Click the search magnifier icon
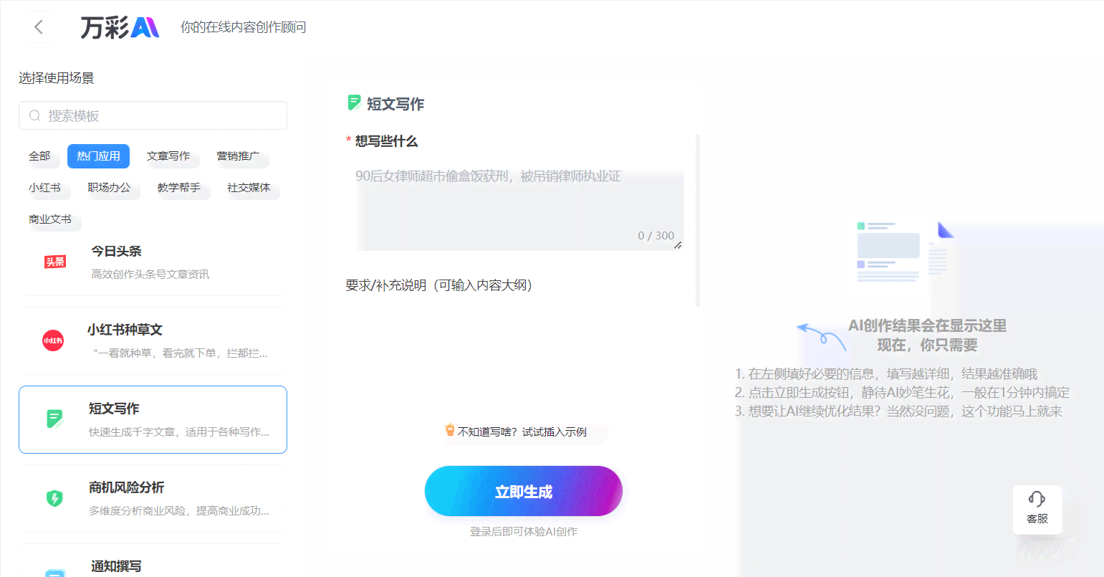1104x577 pixels. [34, 115]
